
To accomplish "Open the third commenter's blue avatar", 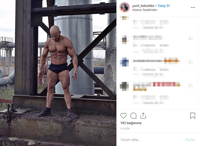I will coord(124,62).
